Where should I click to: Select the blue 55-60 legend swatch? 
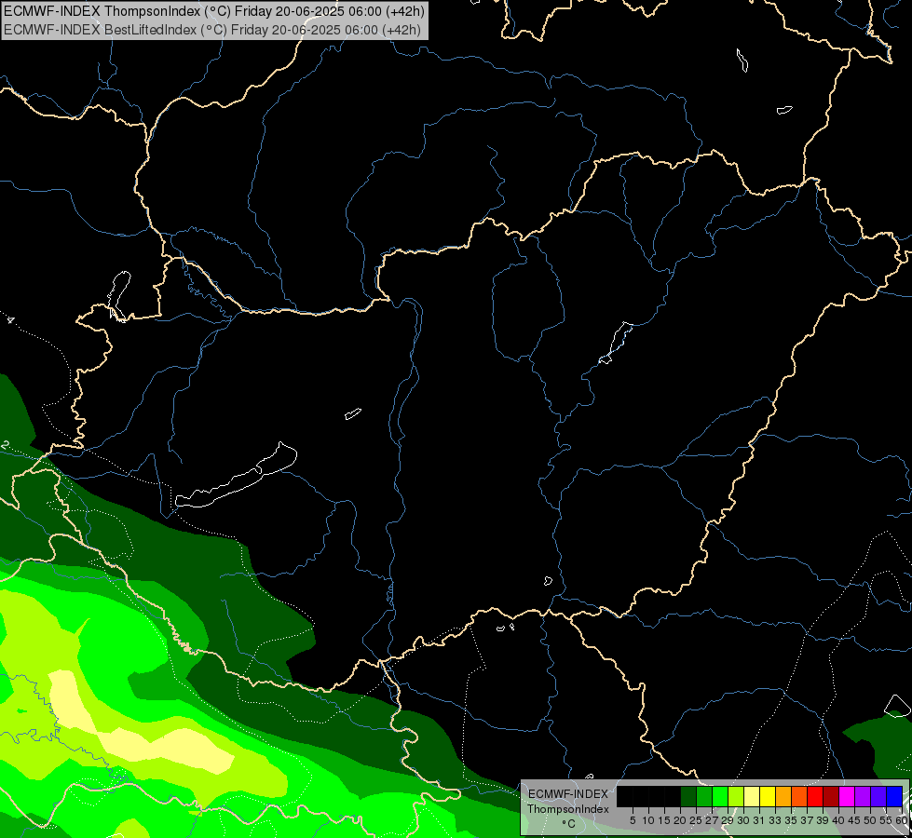[894, 796]
